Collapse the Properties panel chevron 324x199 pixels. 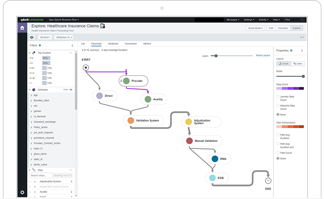point(302,50)
